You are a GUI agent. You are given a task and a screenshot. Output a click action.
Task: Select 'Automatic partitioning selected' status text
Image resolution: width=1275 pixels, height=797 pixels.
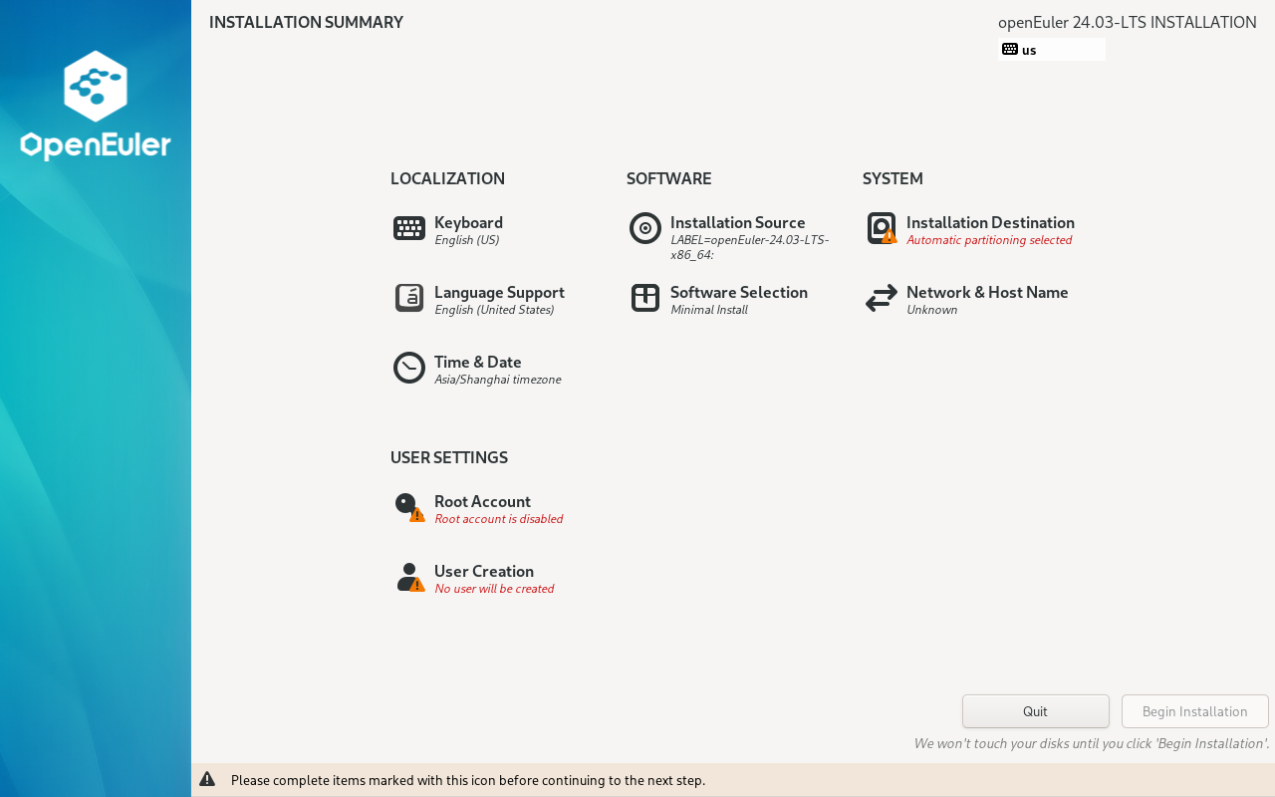[989, 240]
